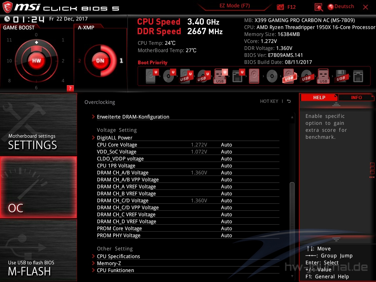The width and height of the screenshot is (376, 282).
Task: Select the OC overclocking menu
Action: click(38, 187)
